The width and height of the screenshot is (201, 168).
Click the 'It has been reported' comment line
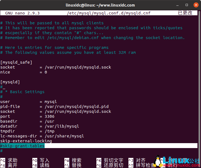point(91,28)
